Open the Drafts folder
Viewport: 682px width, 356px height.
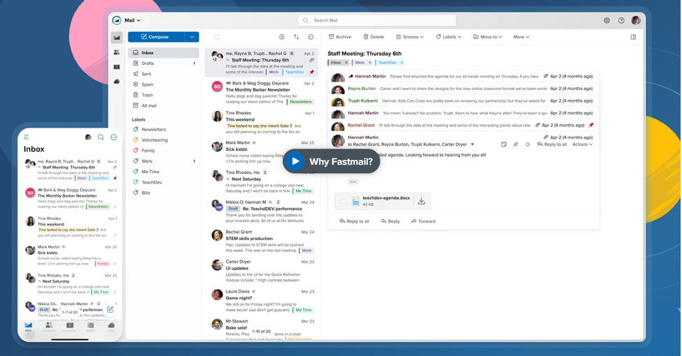tap(148, 64)
